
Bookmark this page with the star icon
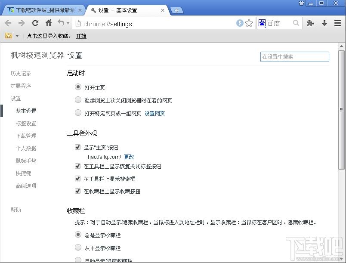tap(249, 23)
